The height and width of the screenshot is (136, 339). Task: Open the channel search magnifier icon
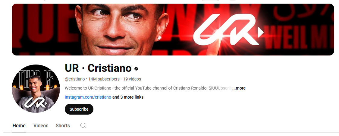coord(83,125)
